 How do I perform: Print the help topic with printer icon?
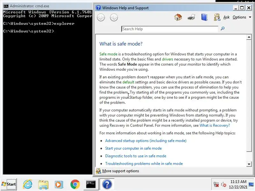tap(191, 17)
